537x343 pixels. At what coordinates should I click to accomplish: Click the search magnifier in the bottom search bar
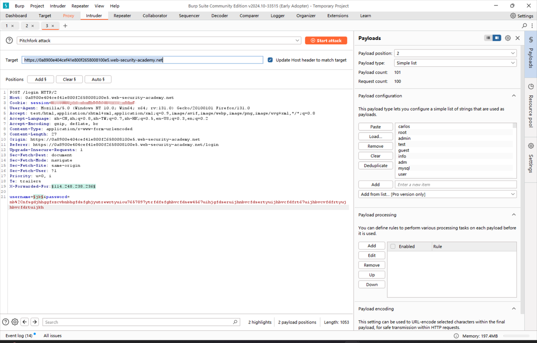[235, 322]
